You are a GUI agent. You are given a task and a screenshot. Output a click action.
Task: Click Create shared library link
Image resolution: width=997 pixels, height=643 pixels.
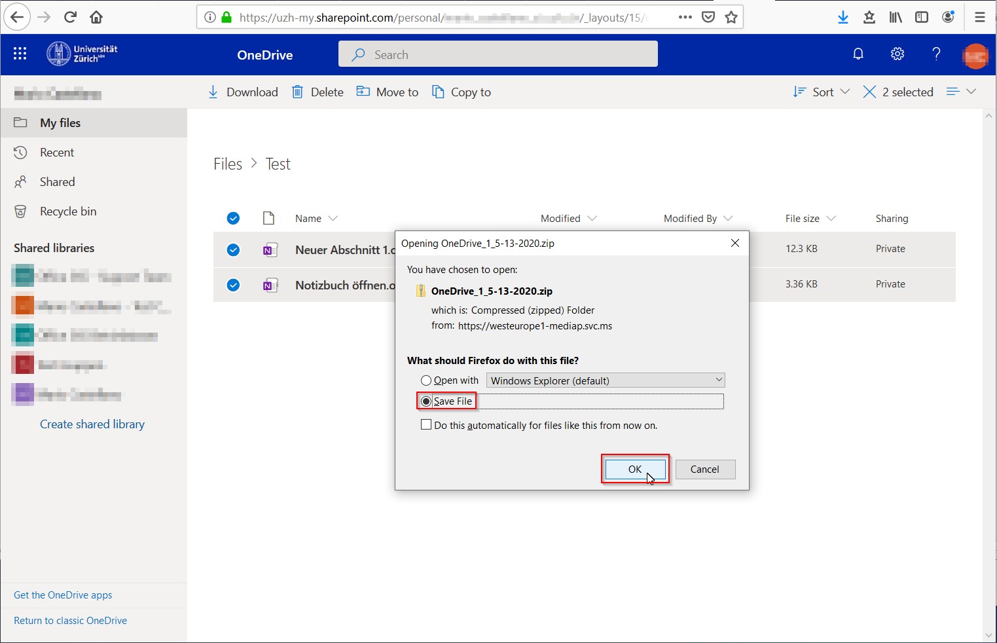click(92, 424)
